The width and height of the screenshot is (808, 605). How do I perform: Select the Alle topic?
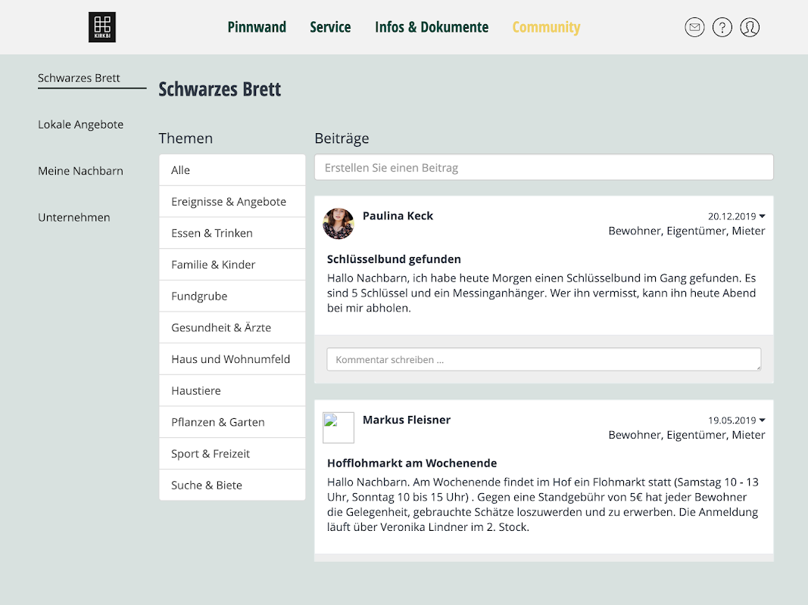(232, 170)
